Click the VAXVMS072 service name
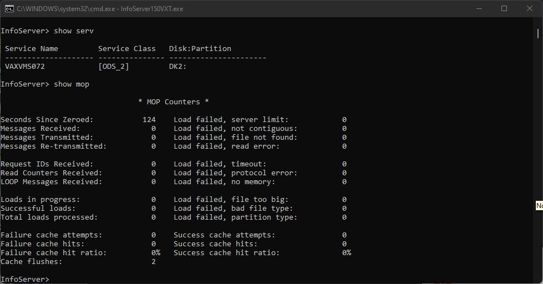The height and width of the screenshot is (284, 543). pos(25,66)
